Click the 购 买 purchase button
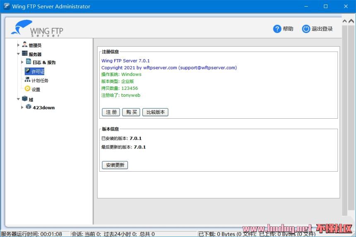Screen dimensions: 356x237 (131, 112)
